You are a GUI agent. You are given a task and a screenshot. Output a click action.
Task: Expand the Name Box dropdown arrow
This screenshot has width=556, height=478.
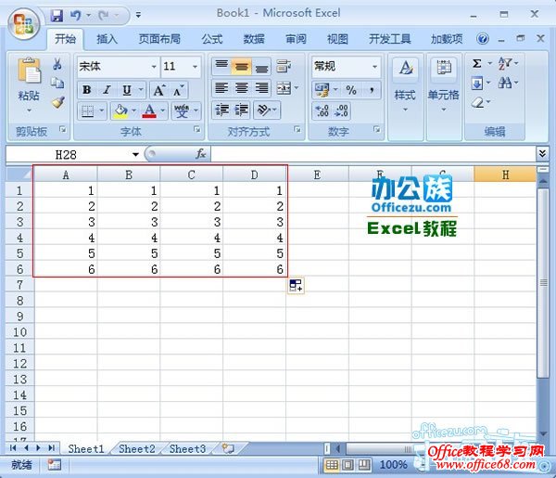[135, 154]
